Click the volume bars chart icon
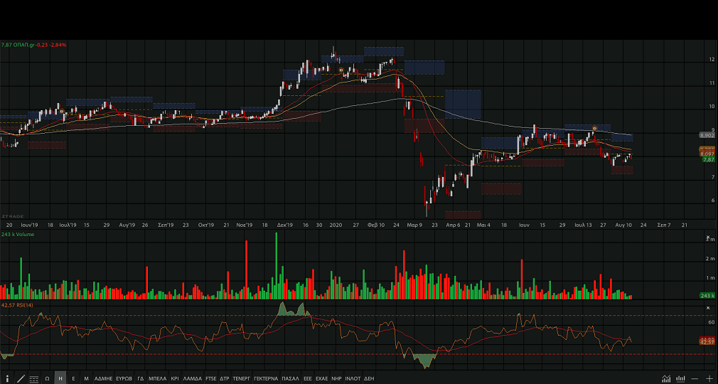This screenshot has height=384, width=718. tap(680, 378)
